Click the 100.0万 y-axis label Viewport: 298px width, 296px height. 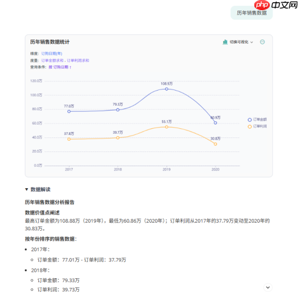point(36,95)
